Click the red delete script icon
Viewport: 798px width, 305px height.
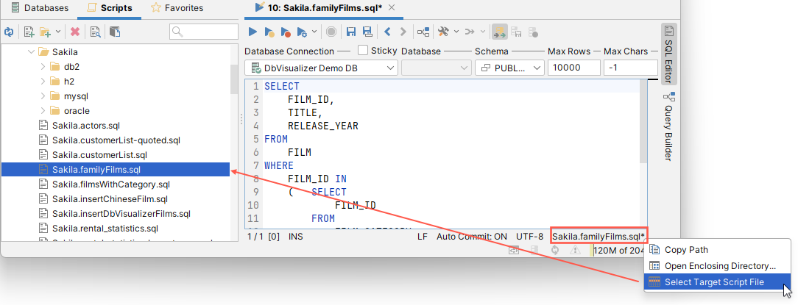pyautogui.click(x=75, y=32)
